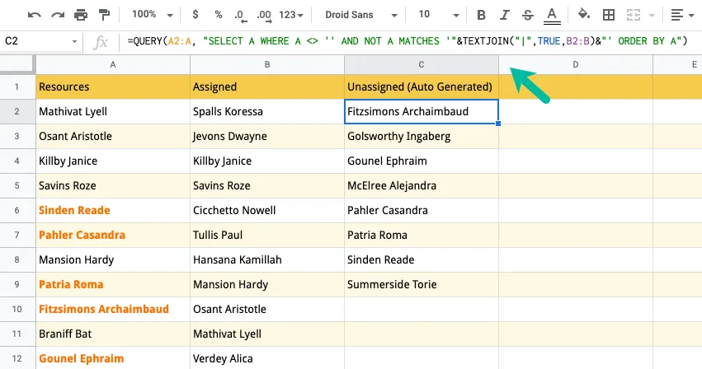The image size is (702, 369).
Task: Click the orange Sinden Reade cell
Action: pos(113,210)
